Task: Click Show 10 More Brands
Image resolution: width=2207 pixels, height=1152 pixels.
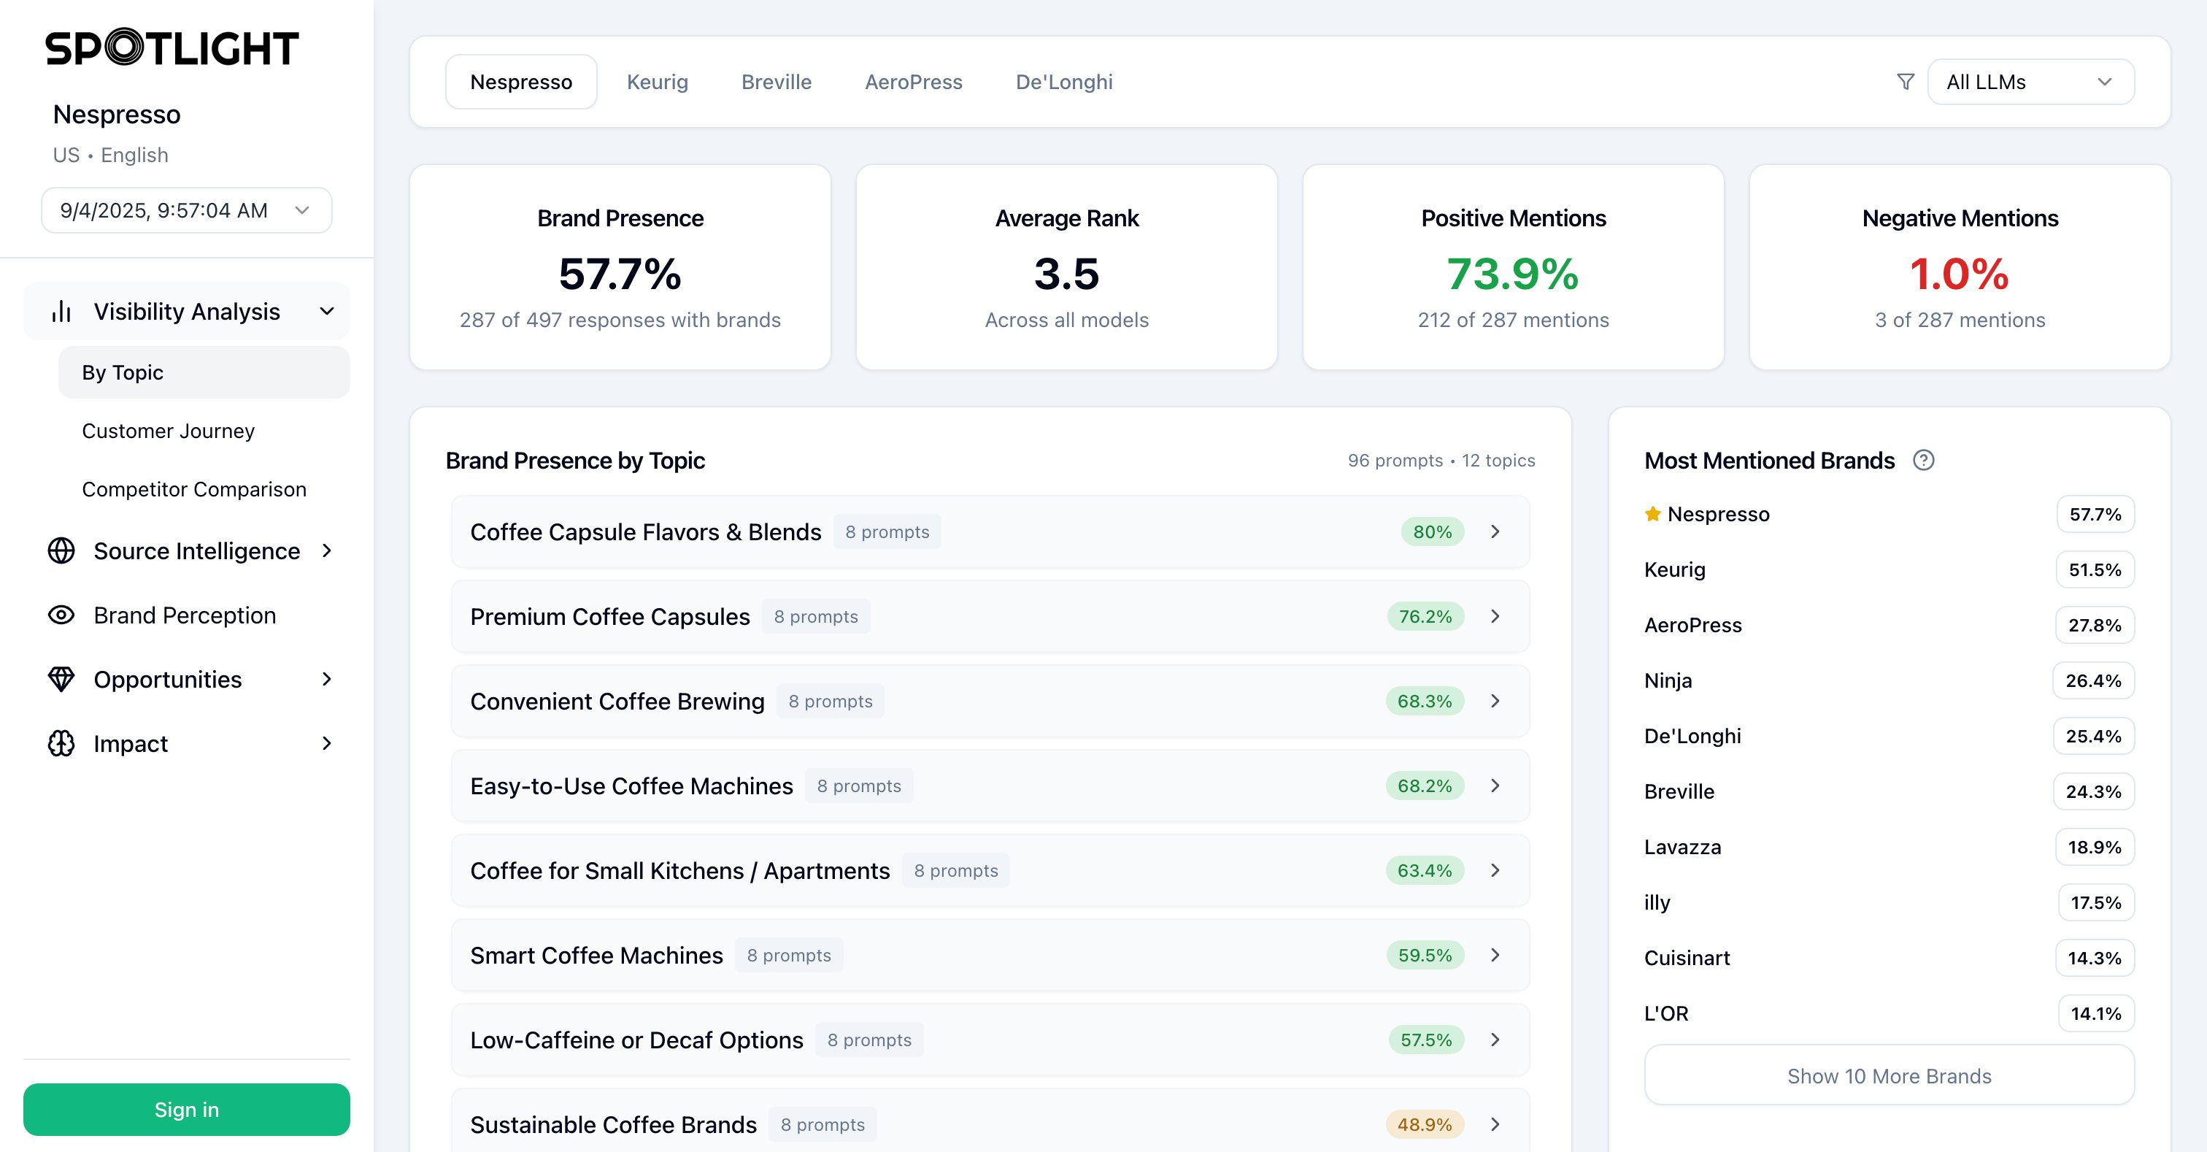Action: coord(1888,1076)
